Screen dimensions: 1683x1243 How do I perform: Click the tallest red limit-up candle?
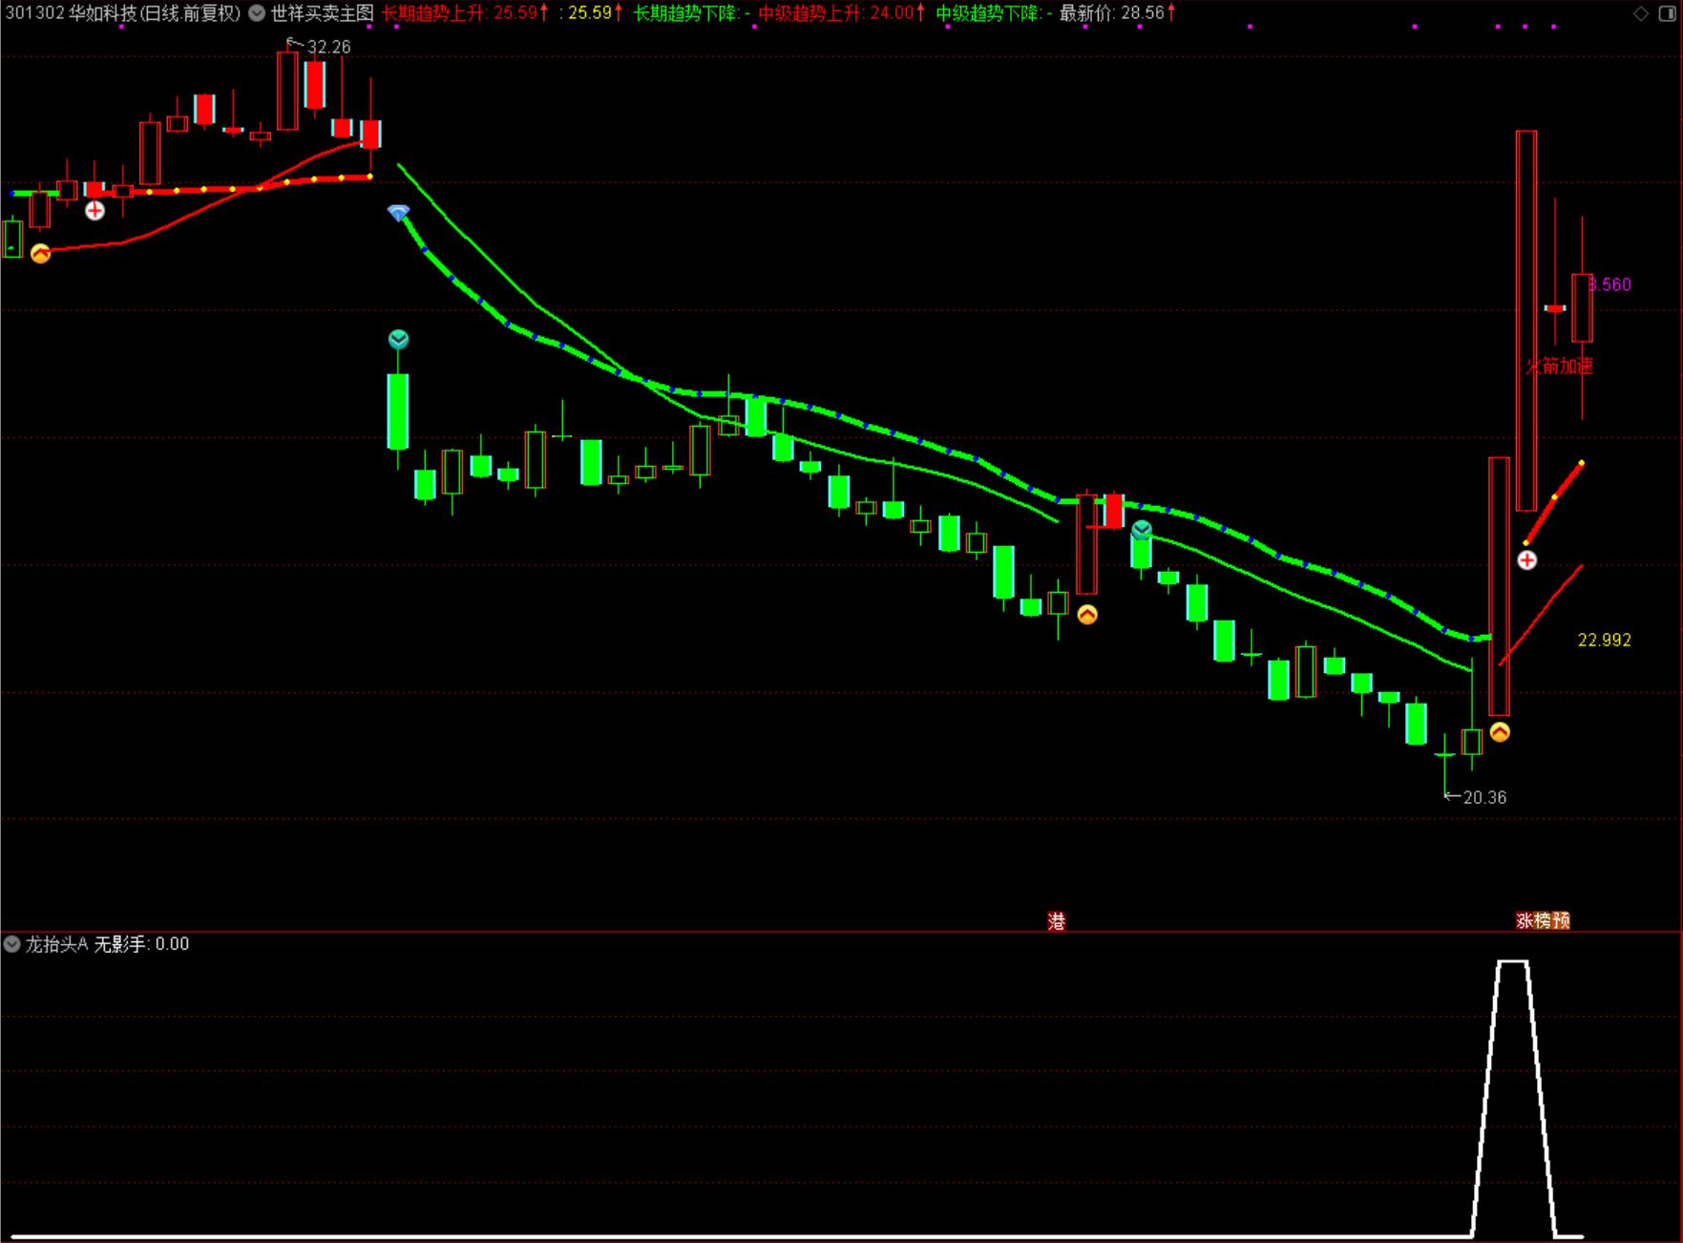coord(1526,321)
